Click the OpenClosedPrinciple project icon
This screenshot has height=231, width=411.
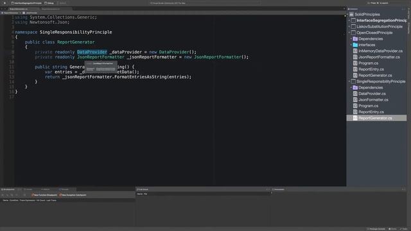(353, 33)
